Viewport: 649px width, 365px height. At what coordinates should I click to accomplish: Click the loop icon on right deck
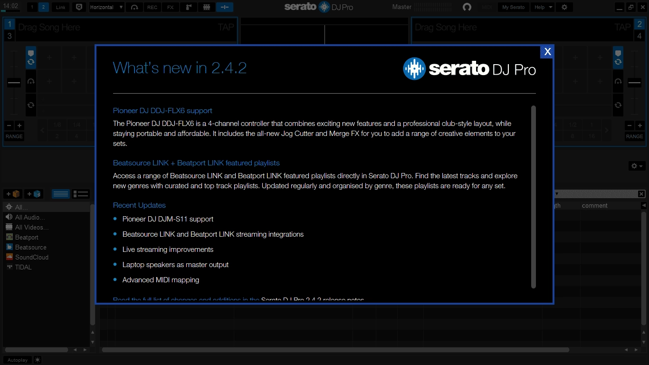pyautogui.click(x=618, y=105)
